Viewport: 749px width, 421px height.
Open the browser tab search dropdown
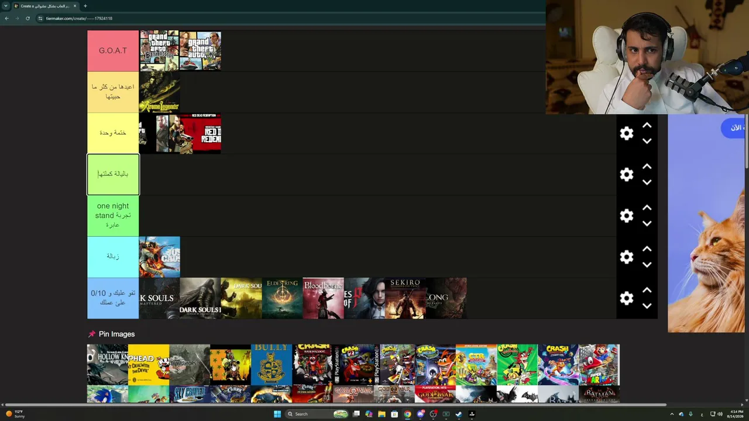click(x=6, y=6)
